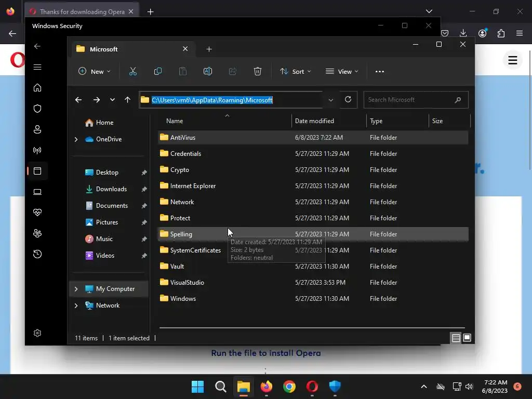Screen dimensions: 532x399
Task: Add a new File Explorer tab
Action: (x=209, y=49)
